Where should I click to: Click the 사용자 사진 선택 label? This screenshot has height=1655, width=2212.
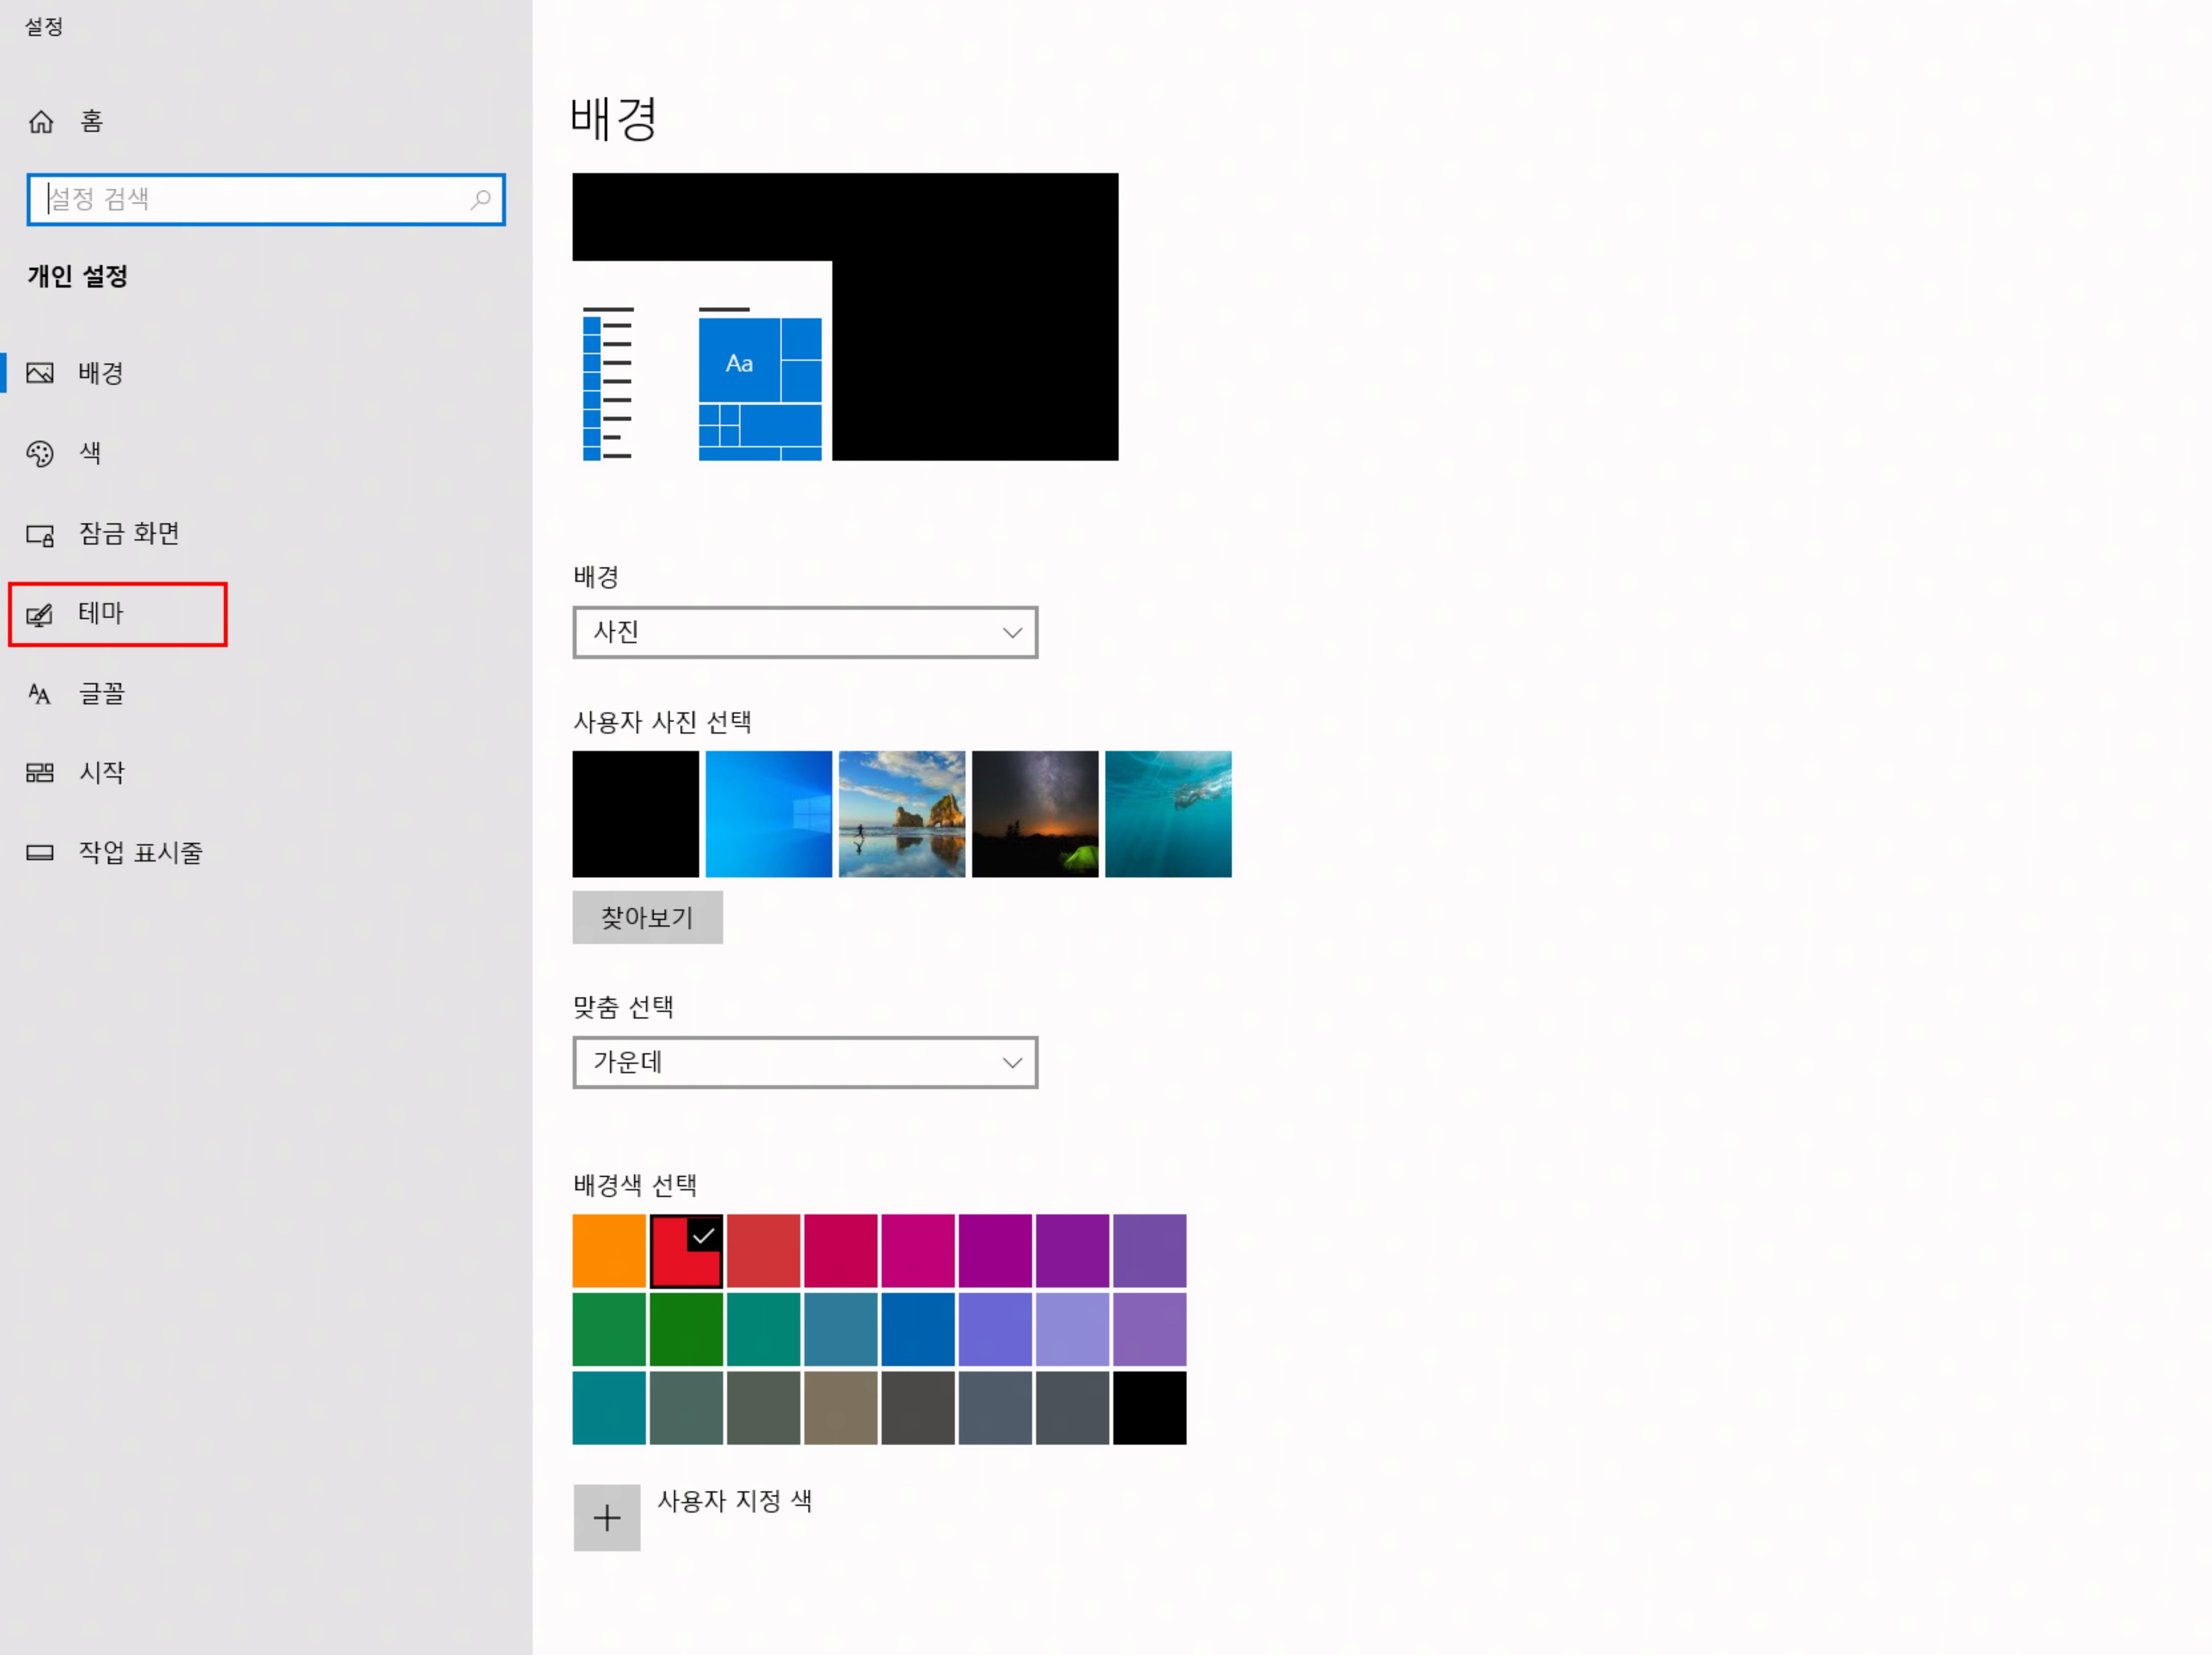(662, 722)
